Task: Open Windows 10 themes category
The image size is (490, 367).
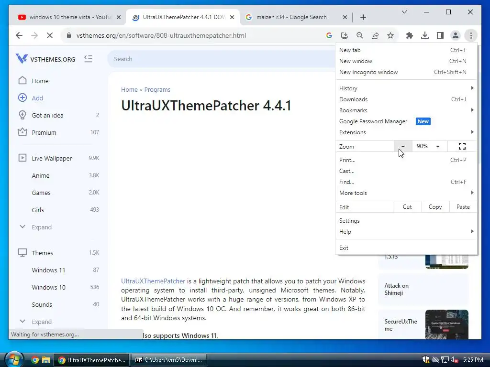Action: 48,287
